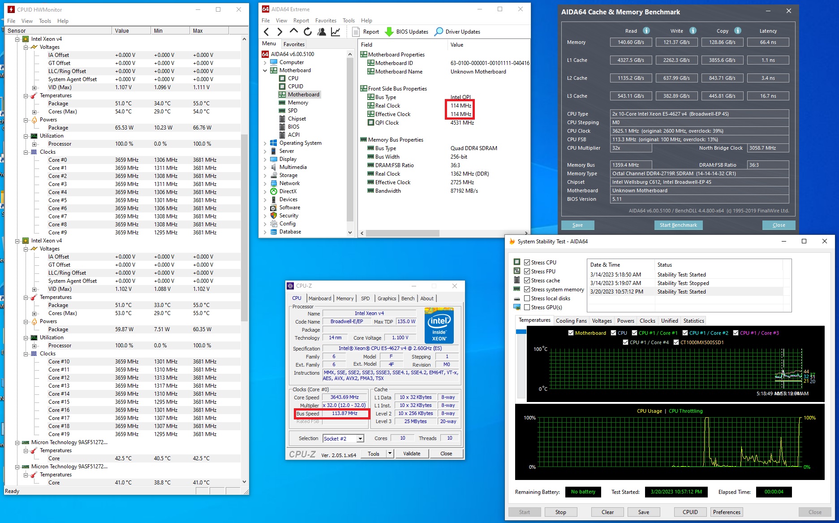
Task: Toggle the CT1000MX500SSD1 graph checkbox
Action: tap(676, 342)
